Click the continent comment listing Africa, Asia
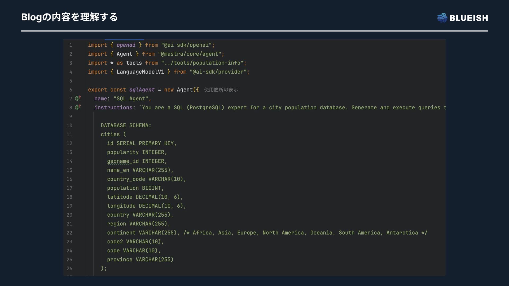This screenshot has width=509, height=286. [305, 233]
